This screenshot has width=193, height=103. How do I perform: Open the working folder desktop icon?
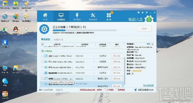tap(16, 68)
